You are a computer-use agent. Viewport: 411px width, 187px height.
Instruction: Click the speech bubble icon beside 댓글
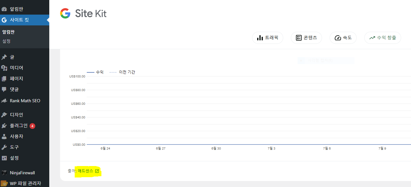(4, 90)
